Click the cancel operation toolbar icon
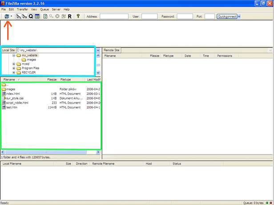The width and height of the screenshot is (274, 205). [57, 16]
